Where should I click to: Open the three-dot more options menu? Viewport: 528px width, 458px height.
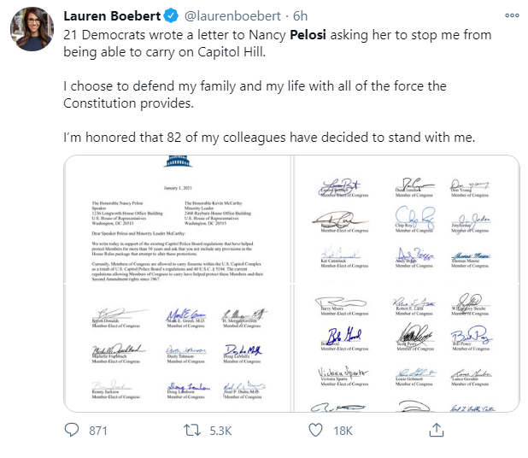tap(512, 15)
